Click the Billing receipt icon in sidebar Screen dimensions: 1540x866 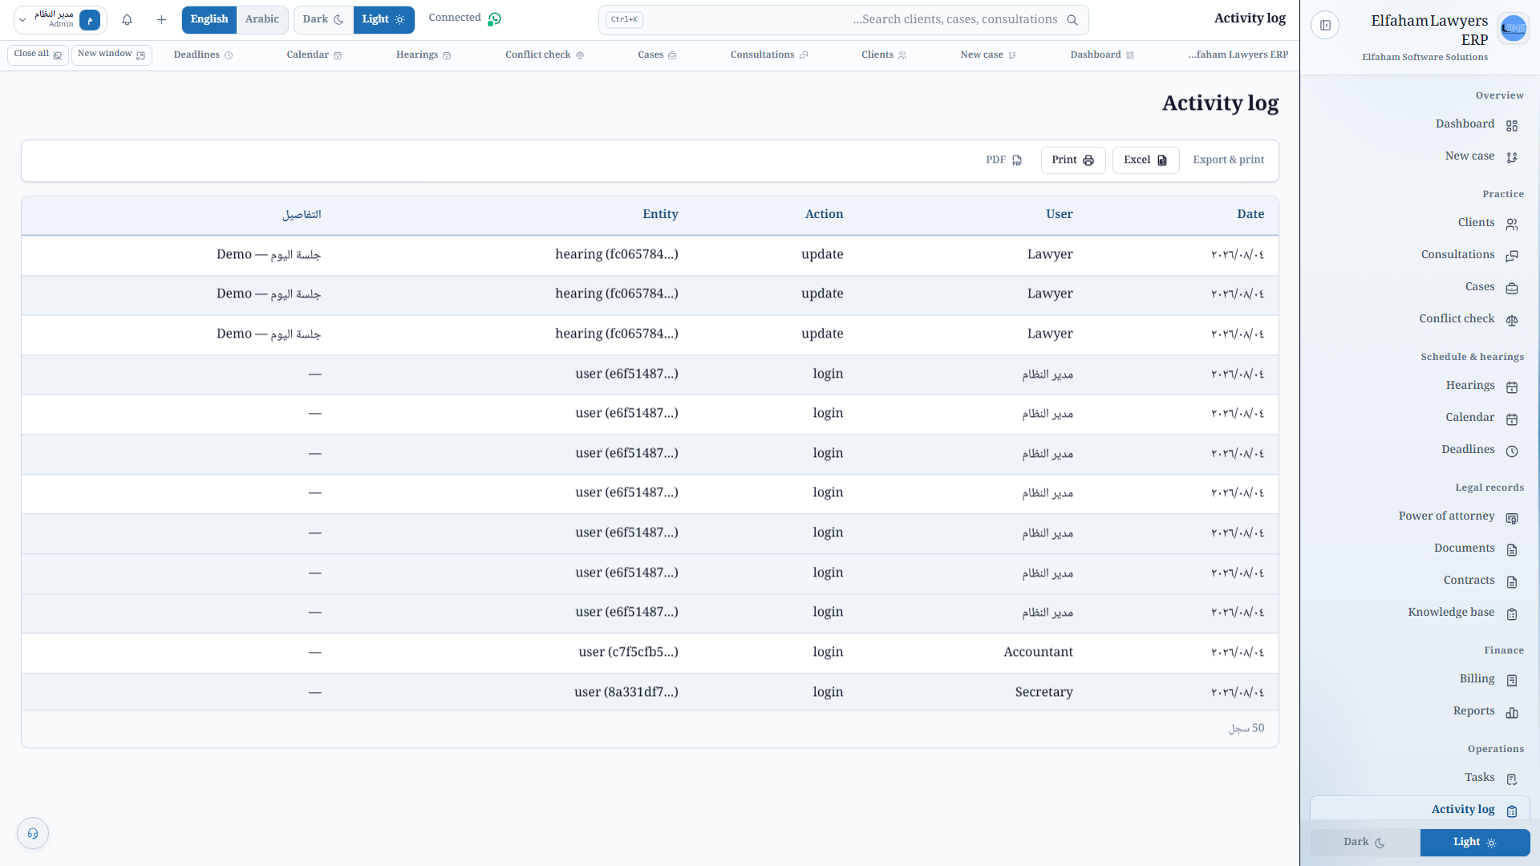pos(1512,681)
